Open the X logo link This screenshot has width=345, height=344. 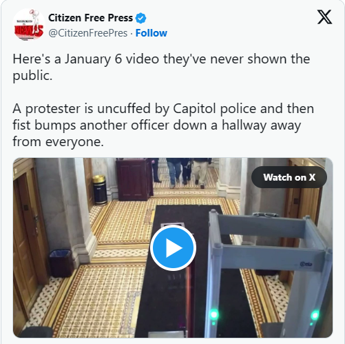point(324,17)
